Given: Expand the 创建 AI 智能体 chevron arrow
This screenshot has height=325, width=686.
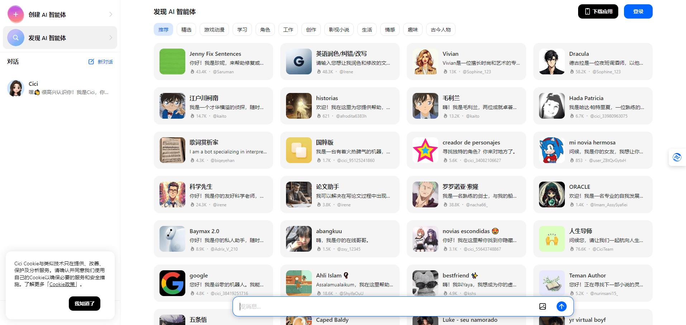Looking at the screenshot, I should tap(111, 15).
